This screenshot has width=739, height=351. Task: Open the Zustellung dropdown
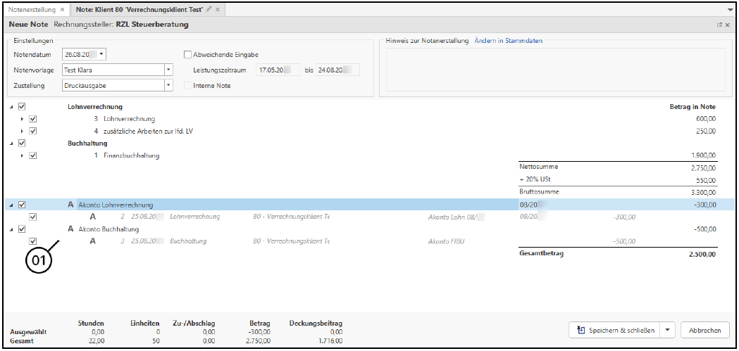(168, 86)
